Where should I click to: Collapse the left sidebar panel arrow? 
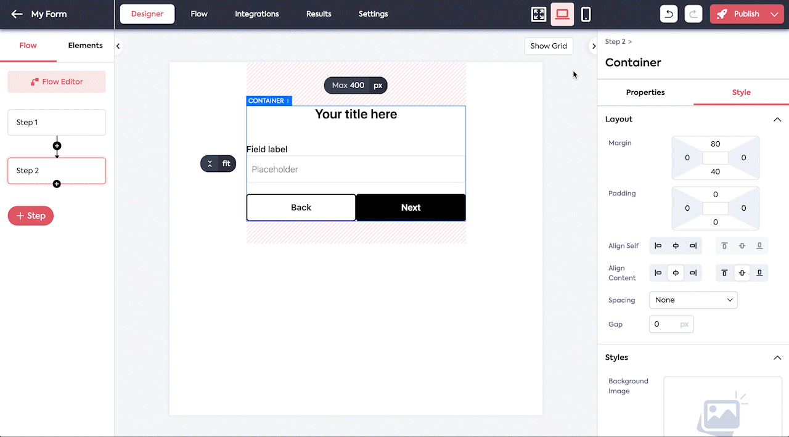[118, 46]
